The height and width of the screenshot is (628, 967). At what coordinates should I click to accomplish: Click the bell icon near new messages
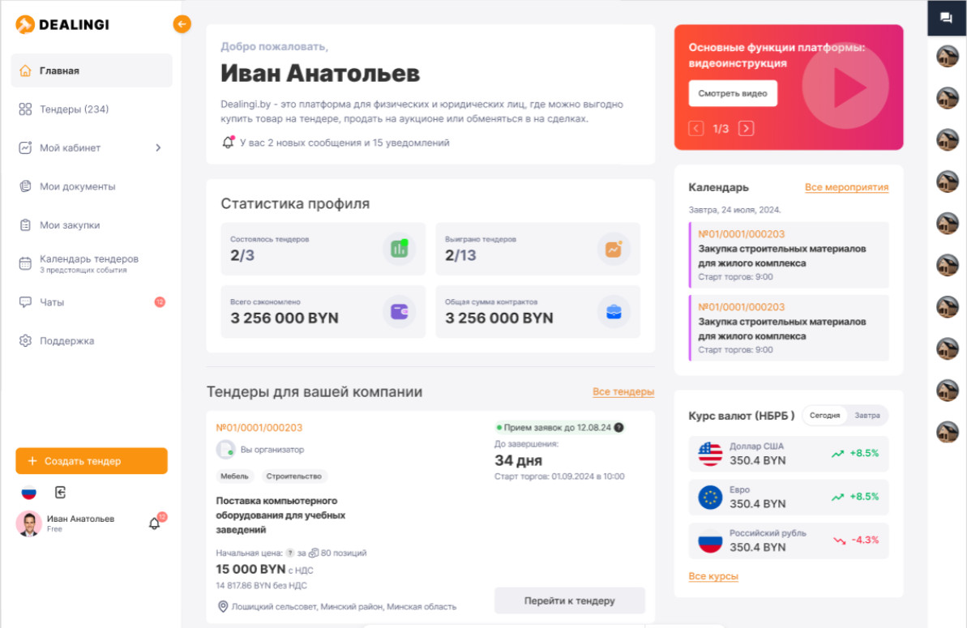pos(228,143)
